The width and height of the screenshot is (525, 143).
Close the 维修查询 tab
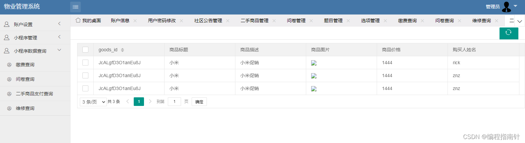pos(497,21)
